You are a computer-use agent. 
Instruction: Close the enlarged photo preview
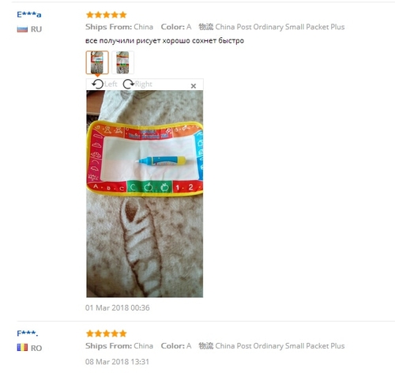pyautogui.click(x=194, y=86)
